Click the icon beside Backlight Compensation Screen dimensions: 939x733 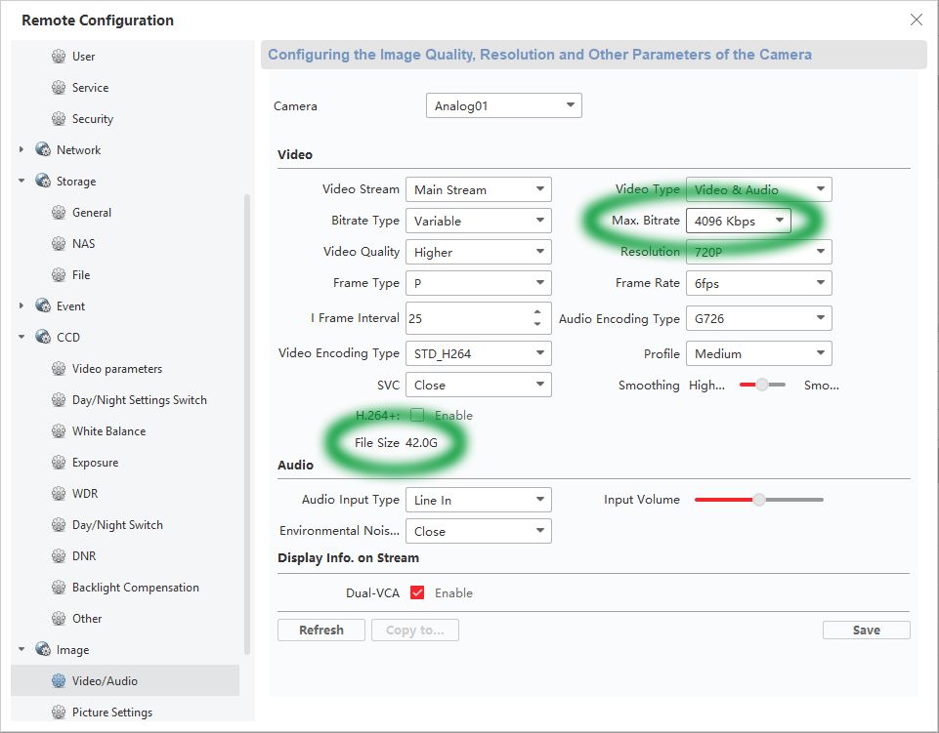click(x=59, y=588)
